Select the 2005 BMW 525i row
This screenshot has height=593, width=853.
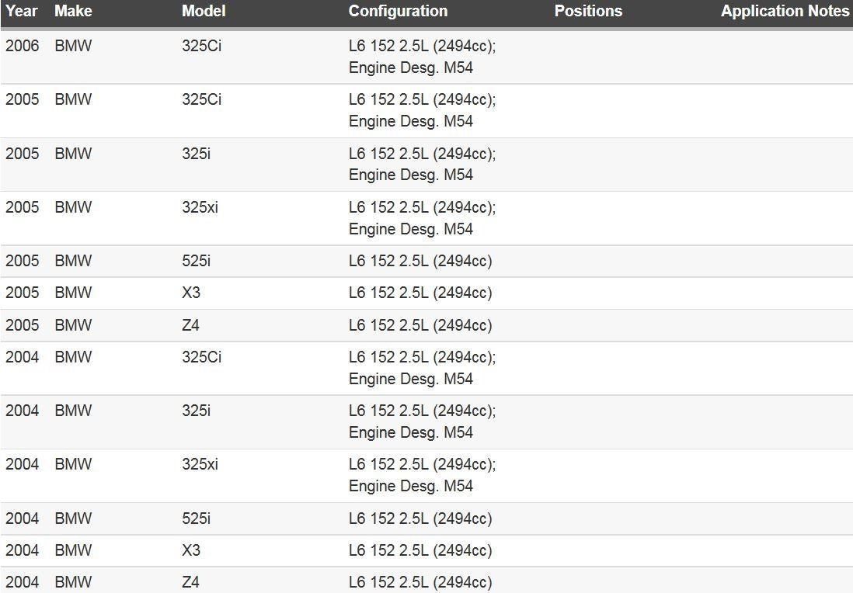pyautogui.click(x=426, y=261)
